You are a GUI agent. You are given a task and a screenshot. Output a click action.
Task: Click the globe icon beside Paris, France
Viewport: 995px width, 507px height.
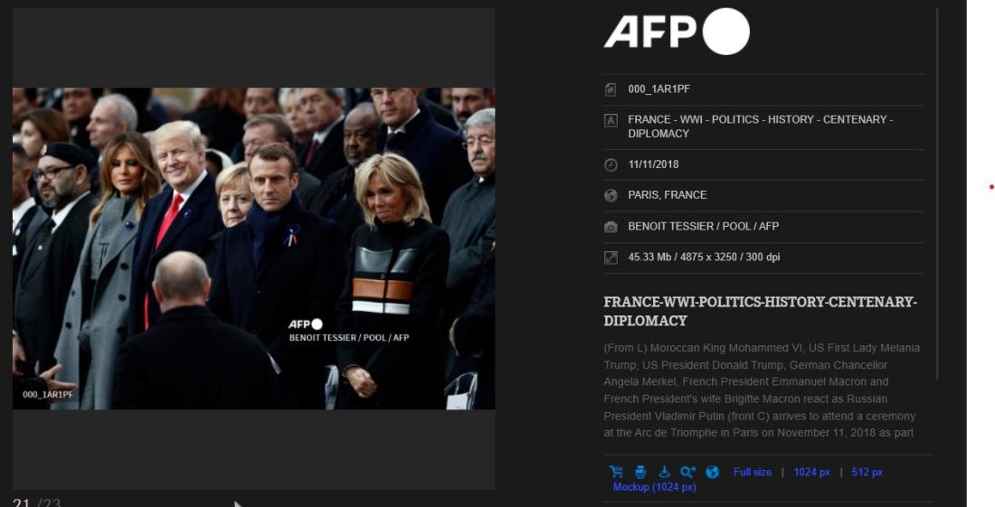click(611, 195)
